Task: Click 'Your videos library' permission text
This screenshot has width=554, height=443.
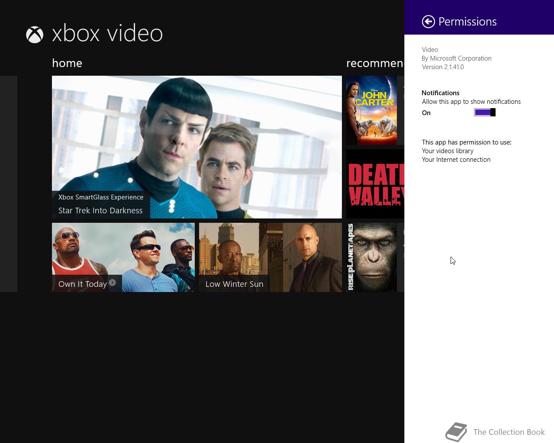Action: coord(448,151)
